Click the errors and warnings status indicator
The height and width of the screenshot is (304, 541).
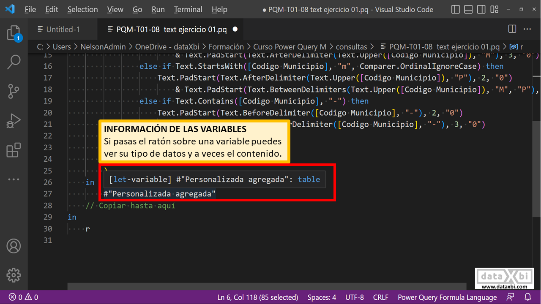click(x=24, y=297)
